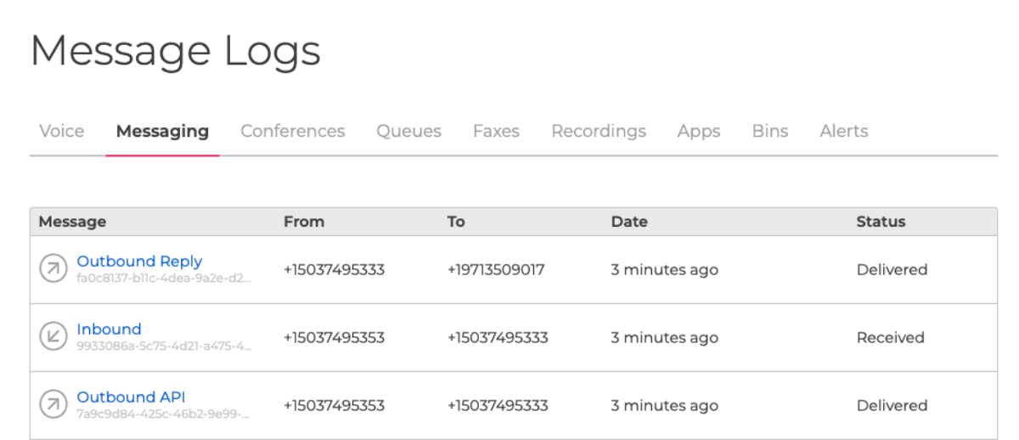This screenshot has width=1019, height=440.
Task: Switch to the Faxes tab
Action: click(496, 132)
